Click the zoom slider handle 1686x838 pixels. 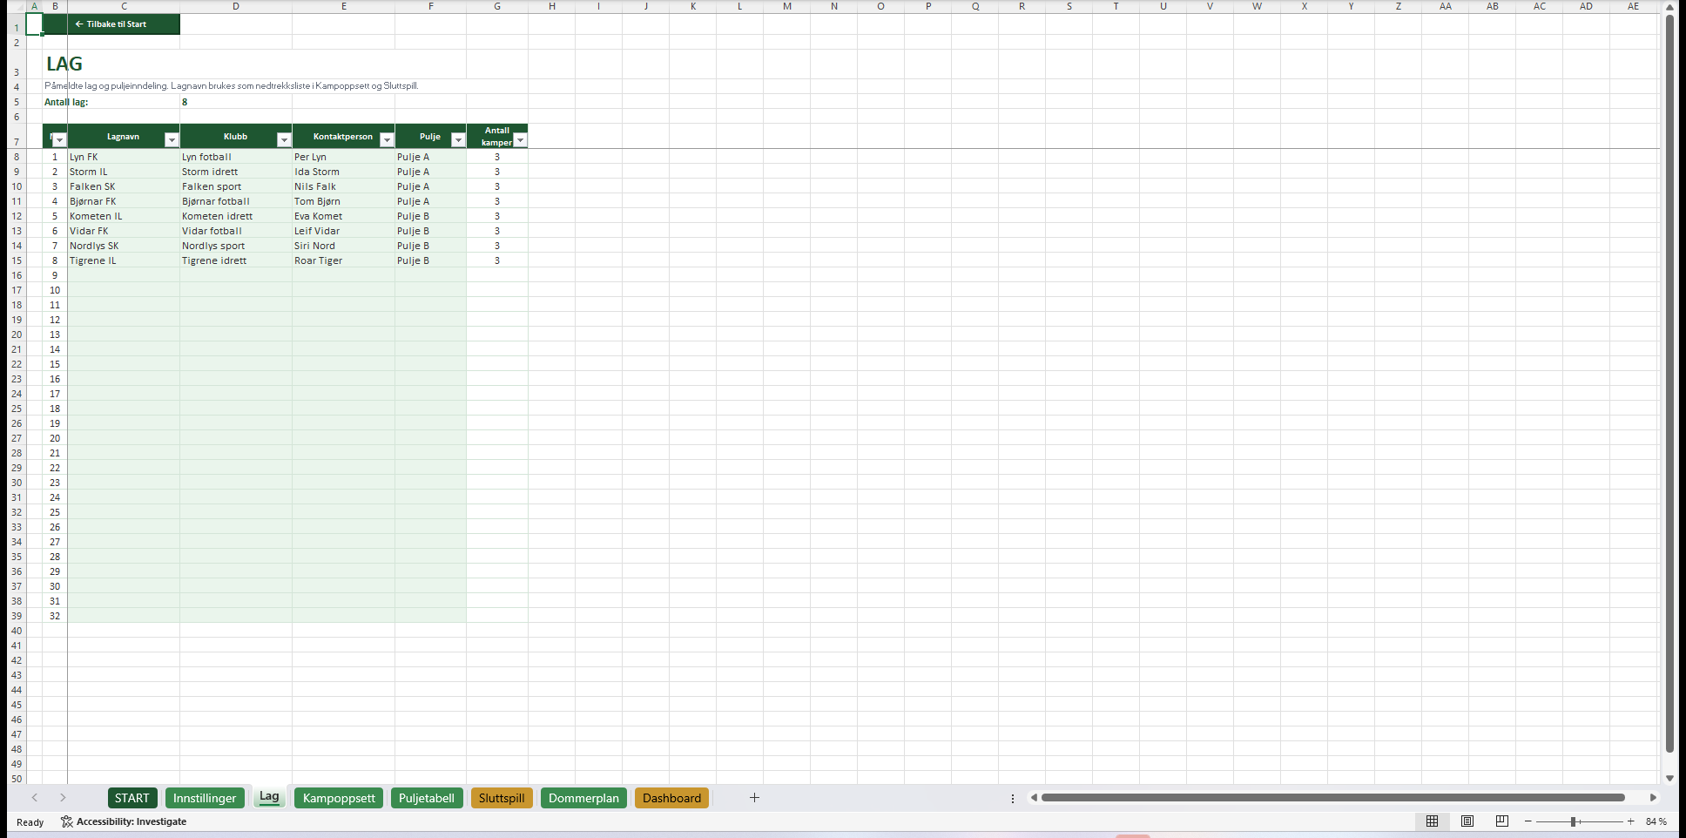tap(1575, 821)
